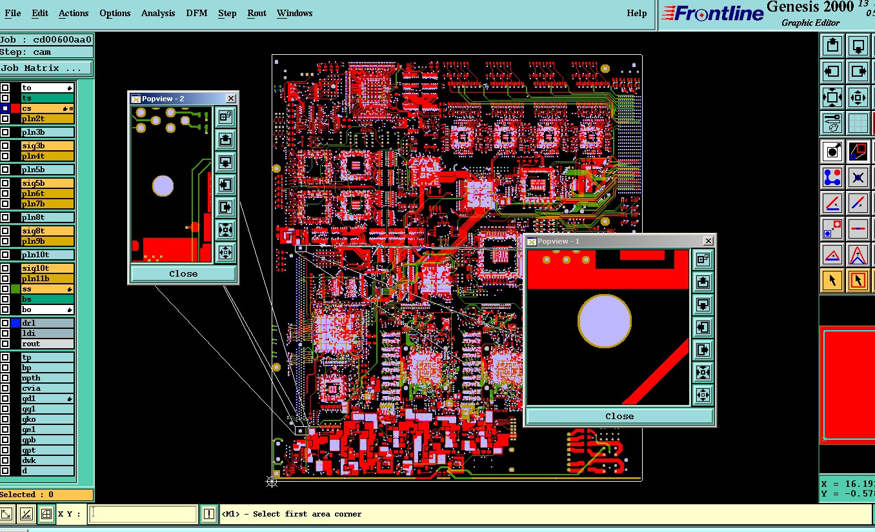Select the angle measure red-blue line tool
Viewport: 875px width, 532px height.
tap(832, 203)
